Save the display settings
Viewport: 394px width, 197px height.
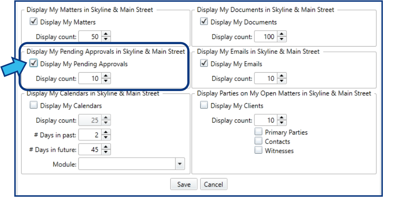coord(184,184)
